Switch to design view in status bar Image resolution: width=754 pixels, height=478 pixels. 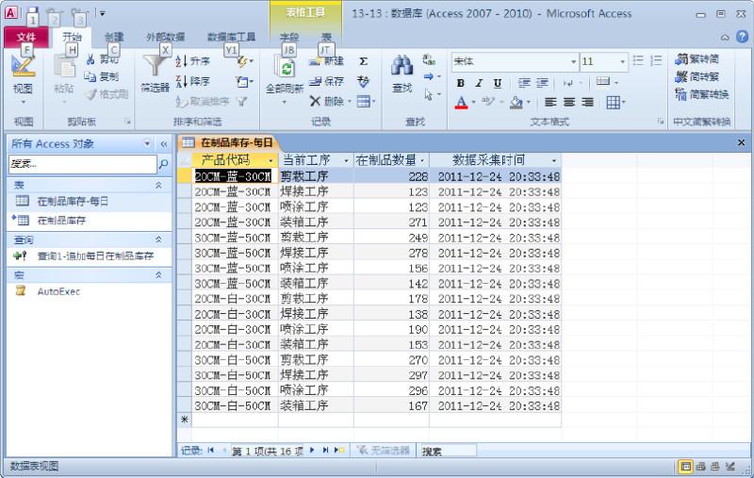click(731, 466)
